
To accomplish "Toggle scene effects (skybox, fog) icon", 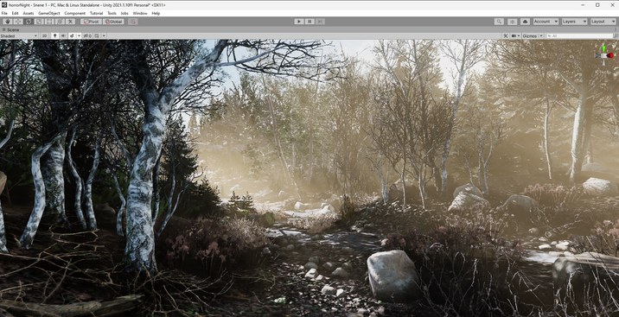I will coord(73,36).
